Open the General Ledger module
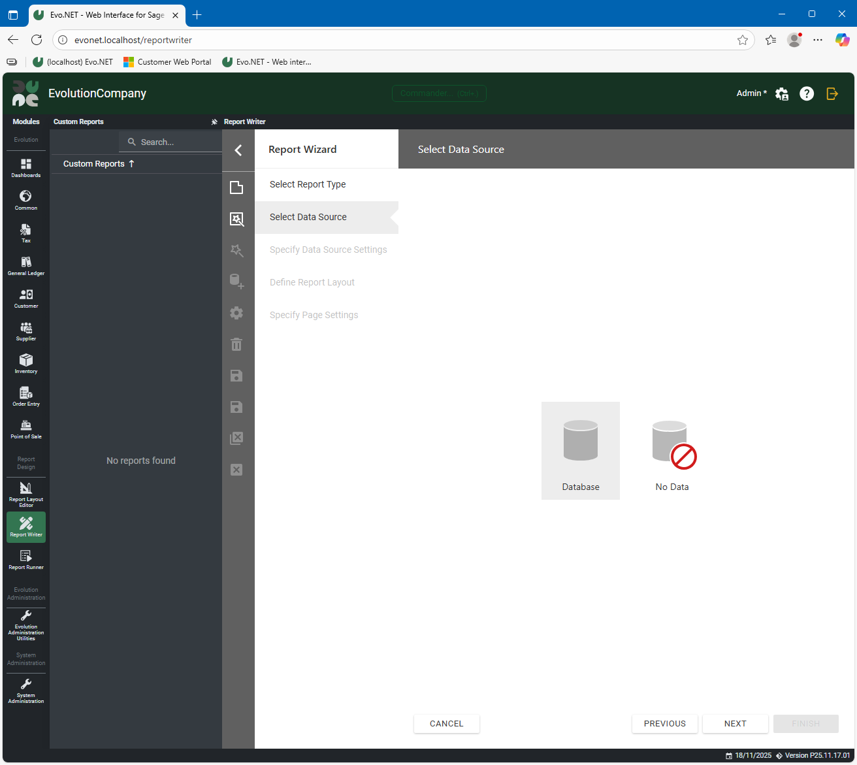The image size is (857, 765). click(x=26, y=266)
